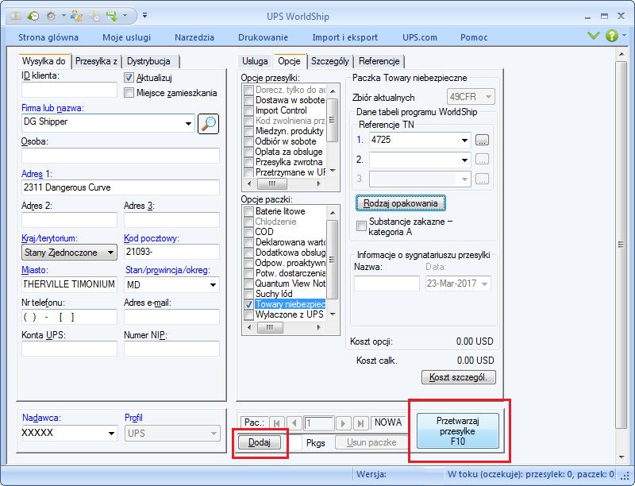This screenshot has height=486, width=635.
Task: Check Suchy lód package option
Action: point(248,294)
